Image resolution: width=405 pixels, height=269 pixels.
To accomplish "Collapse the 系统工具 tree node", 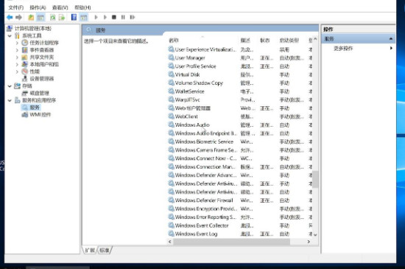I will point(10,35).
